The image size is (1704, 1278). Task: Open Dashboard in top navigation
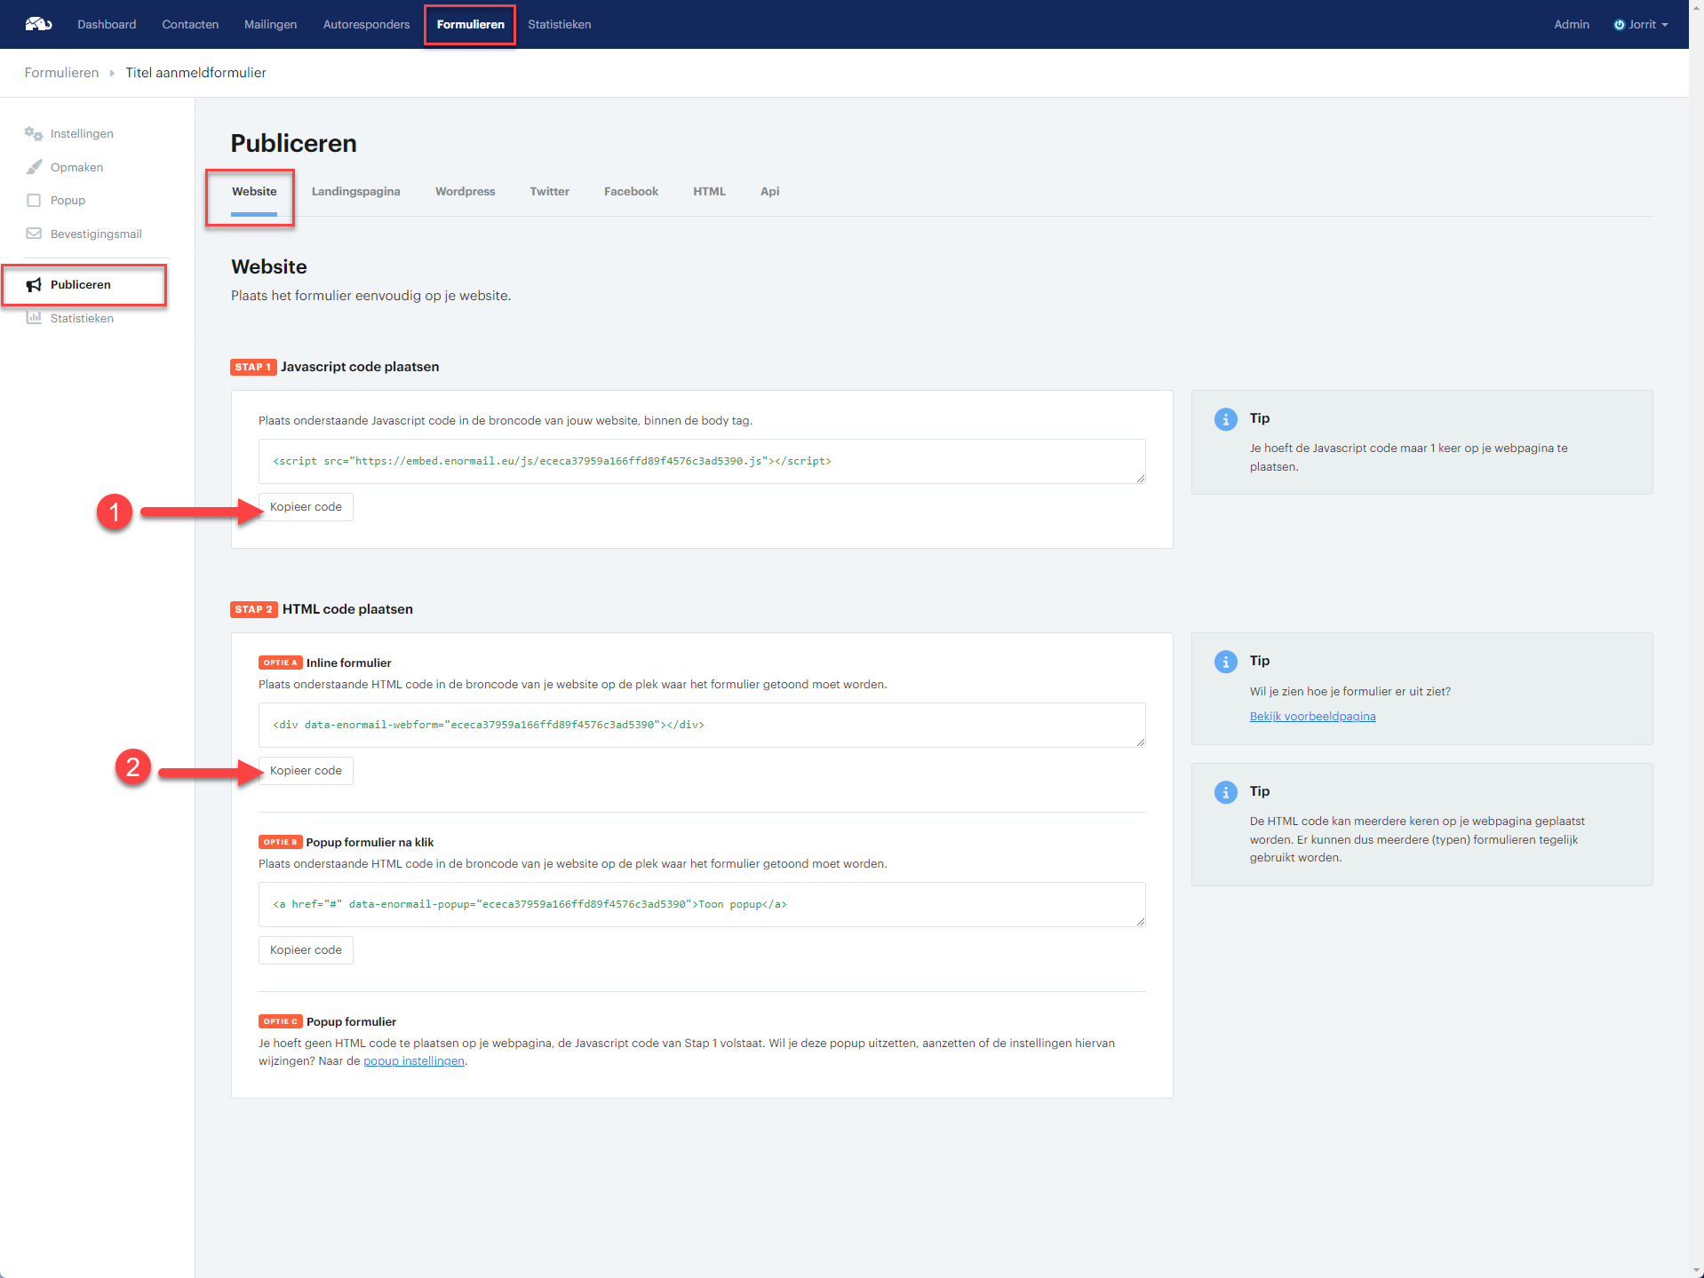pos(107,25)
